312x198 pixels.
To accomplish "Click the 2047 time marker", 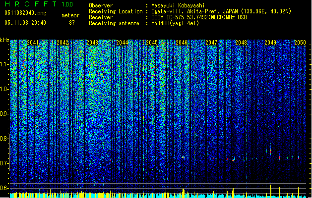I will click(x=211, y=43).
